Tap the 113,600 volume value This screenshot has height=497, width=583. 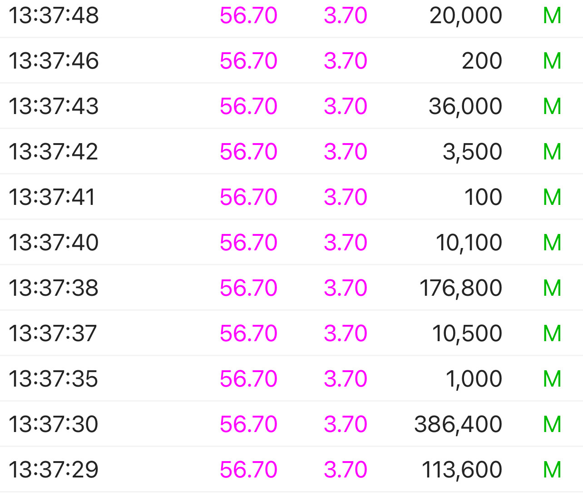tap(461, 470)
